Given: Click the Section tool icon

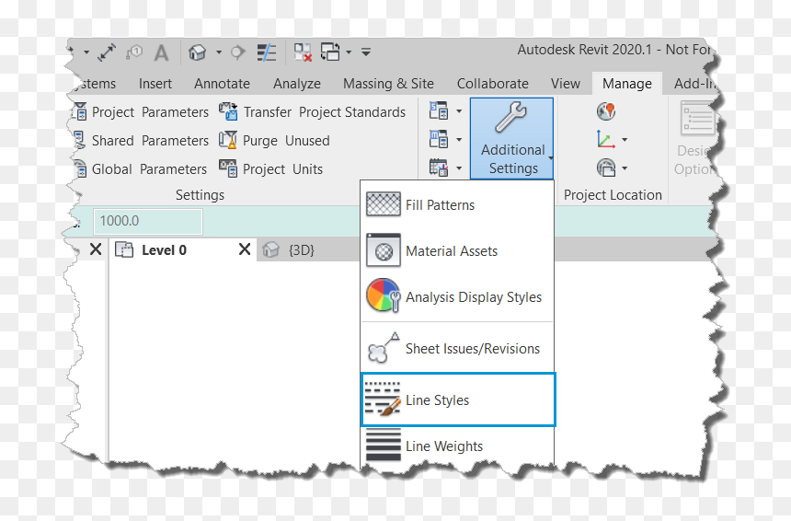Looking at the screenshot, I should [237, 52].
